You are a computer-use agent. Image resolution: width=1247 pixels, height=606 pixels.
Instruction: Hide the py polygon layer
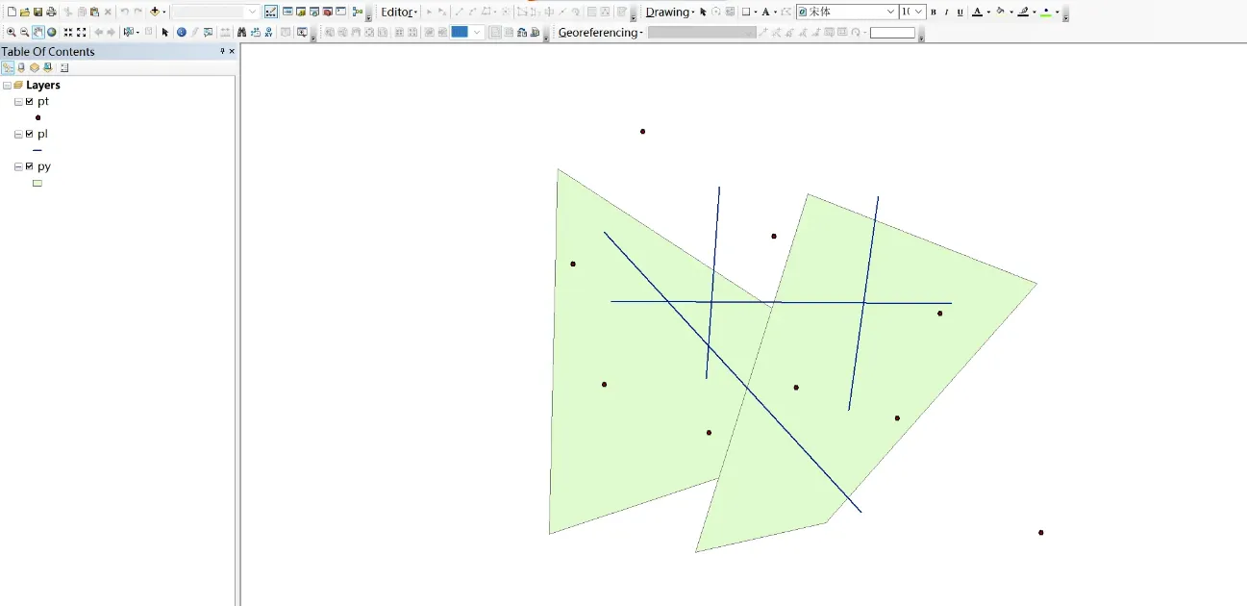pos(30,166)
